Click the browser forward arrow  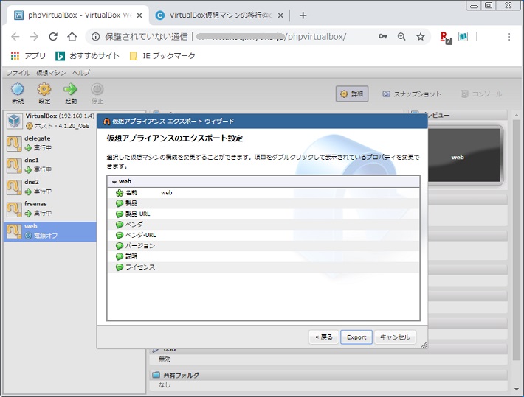click(x=34, y=36)
